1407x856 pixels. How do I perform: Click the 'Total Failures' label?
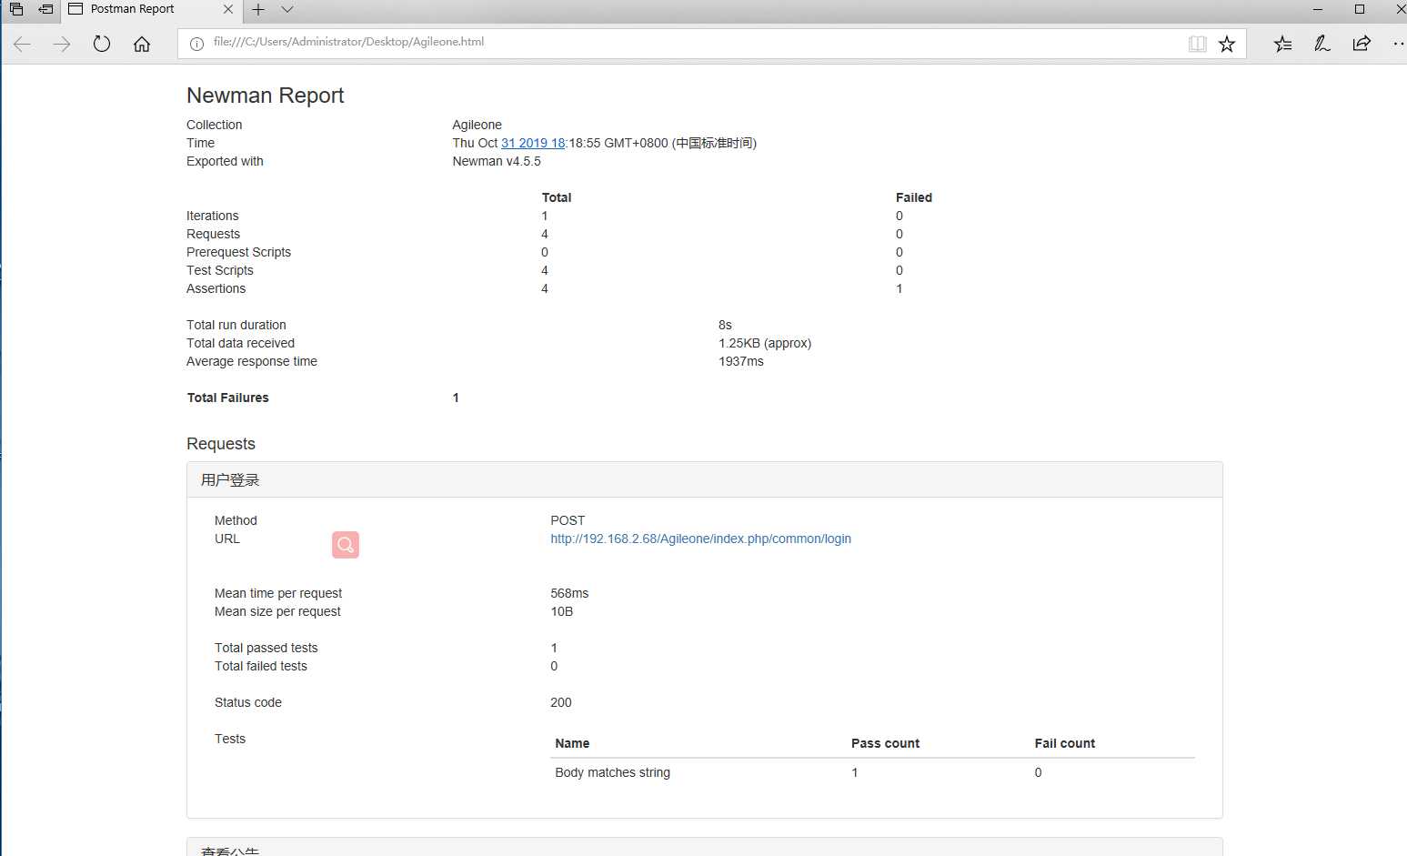(228, 398)
